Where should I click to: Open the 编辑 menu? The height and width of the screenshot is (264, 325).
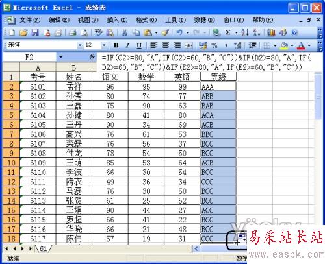point(59,20)
